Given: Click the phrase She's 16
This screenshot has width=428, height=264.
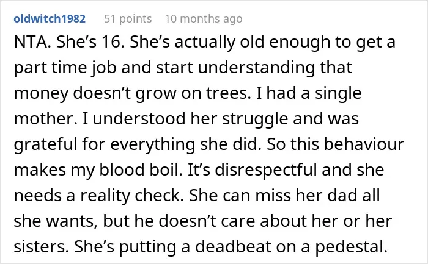Looking at the screenshot, I should (90, 42).
